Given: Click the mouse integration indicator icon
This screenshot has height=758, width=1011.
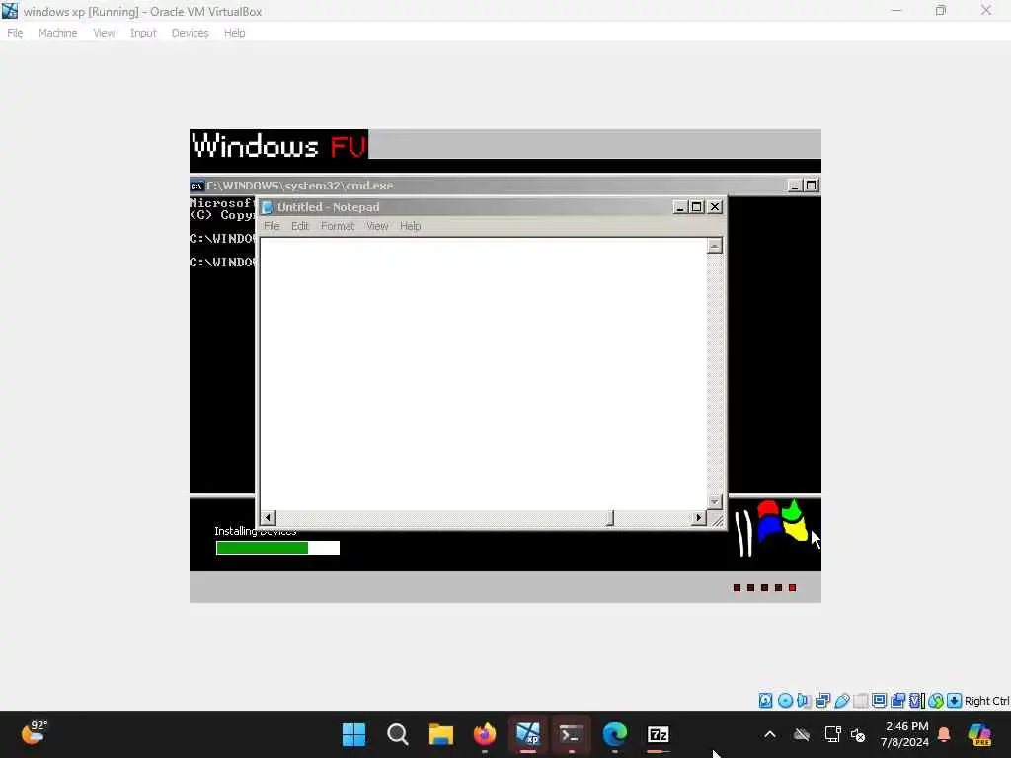Looking at the screenshot, I should tap(936, 701).
